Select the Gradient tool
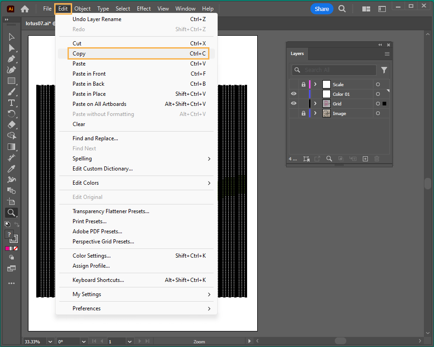This screenshot has height=347, width=434. coord(11,147)
